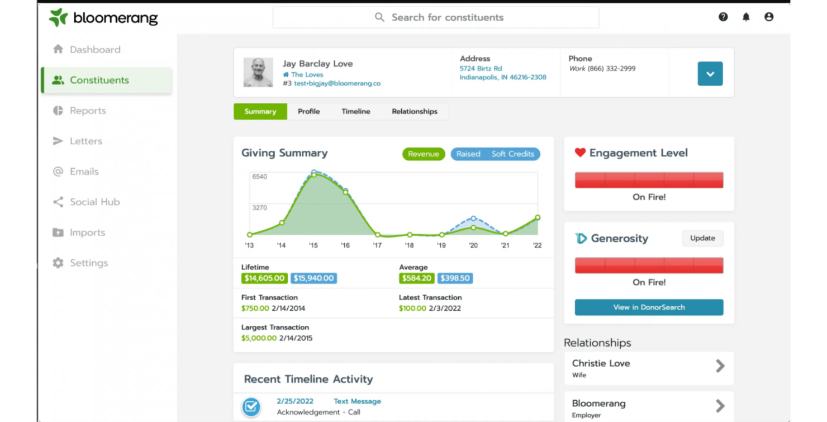Click View in DonorSearch button
The height and width of the screenshot is (422, 827).
pyautogui.click(x=649, y=307)
